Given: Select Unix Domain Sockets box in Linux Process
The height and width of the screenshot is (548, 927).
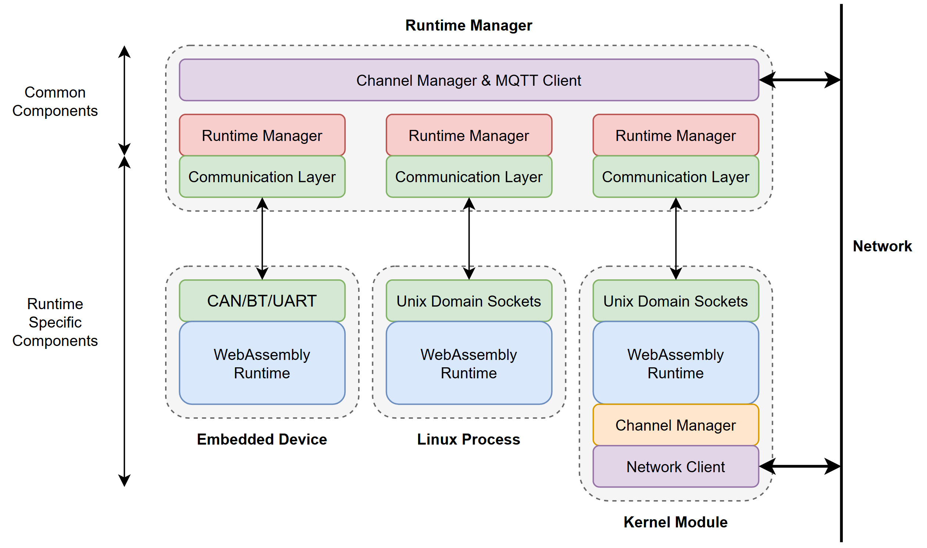Looking at the screenshot, I should pyautogui.click(x=469, y=301).
